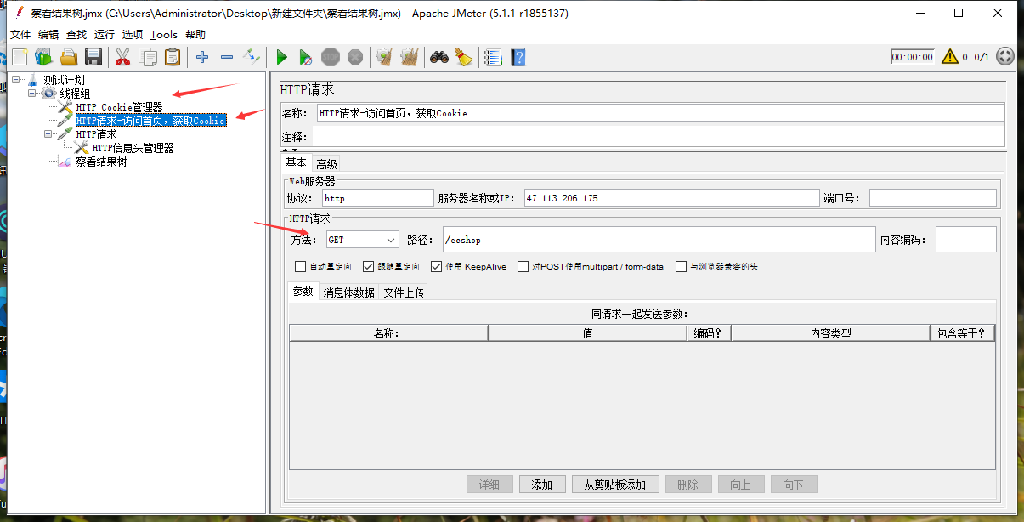Open the 查找 menu
1024x522 pixels.
click(76, 35)
